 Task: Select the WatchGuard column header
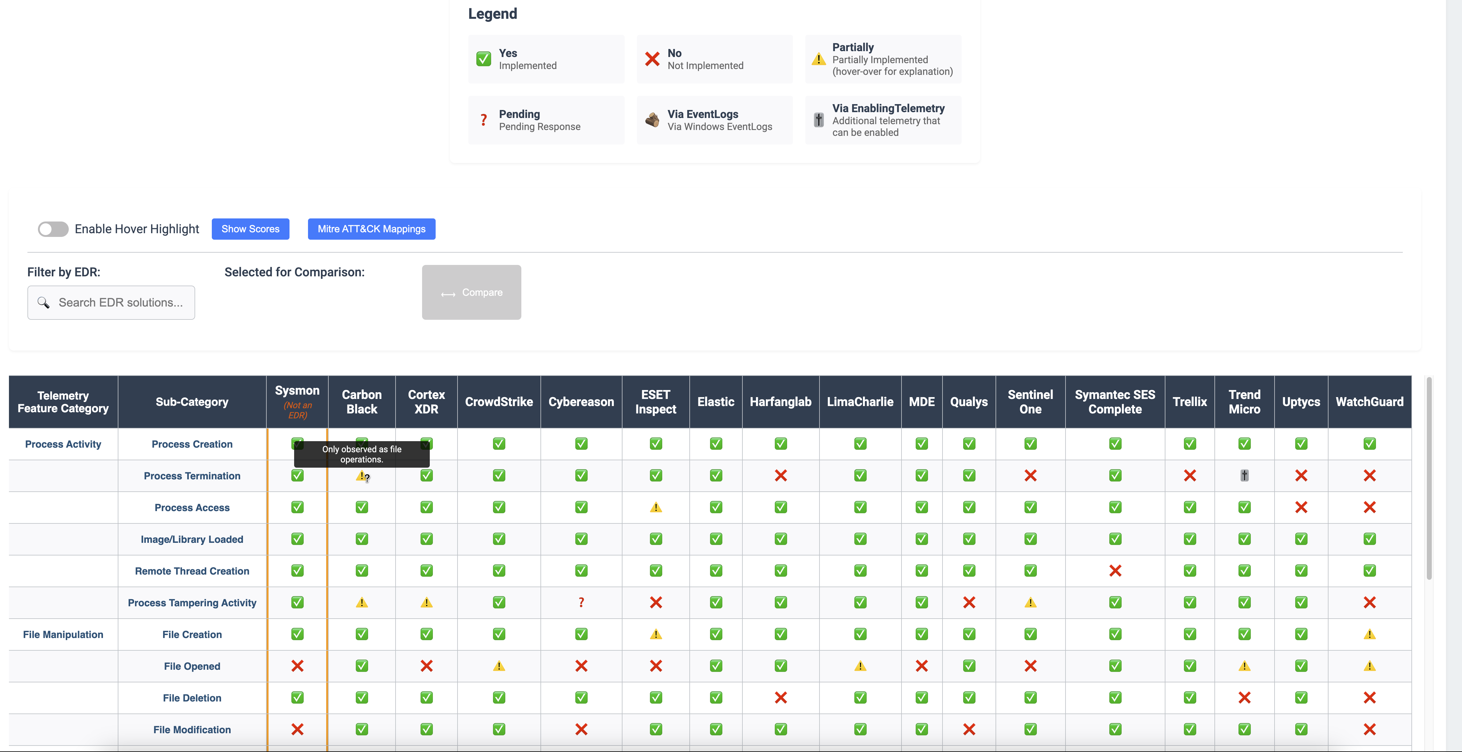pos(1370,401)
